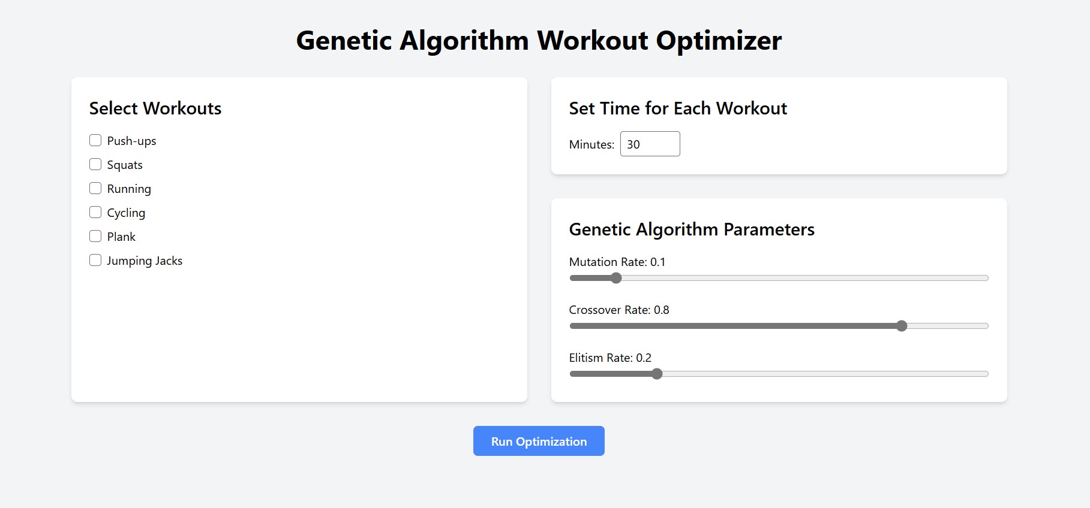
Task: Click the "Crossover Rate: 0.8" label
Action: click(x=619, y=310)
